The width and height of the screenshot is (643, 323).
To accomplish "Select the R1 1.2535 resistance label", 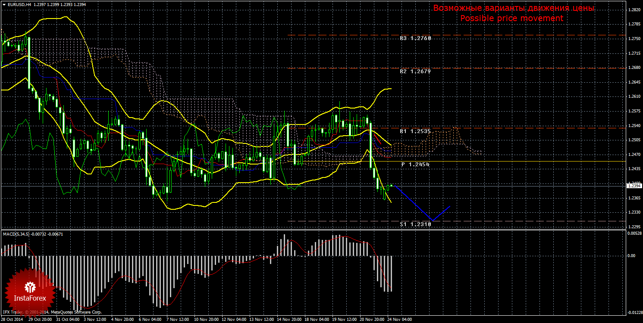I will tap(415, 131).
